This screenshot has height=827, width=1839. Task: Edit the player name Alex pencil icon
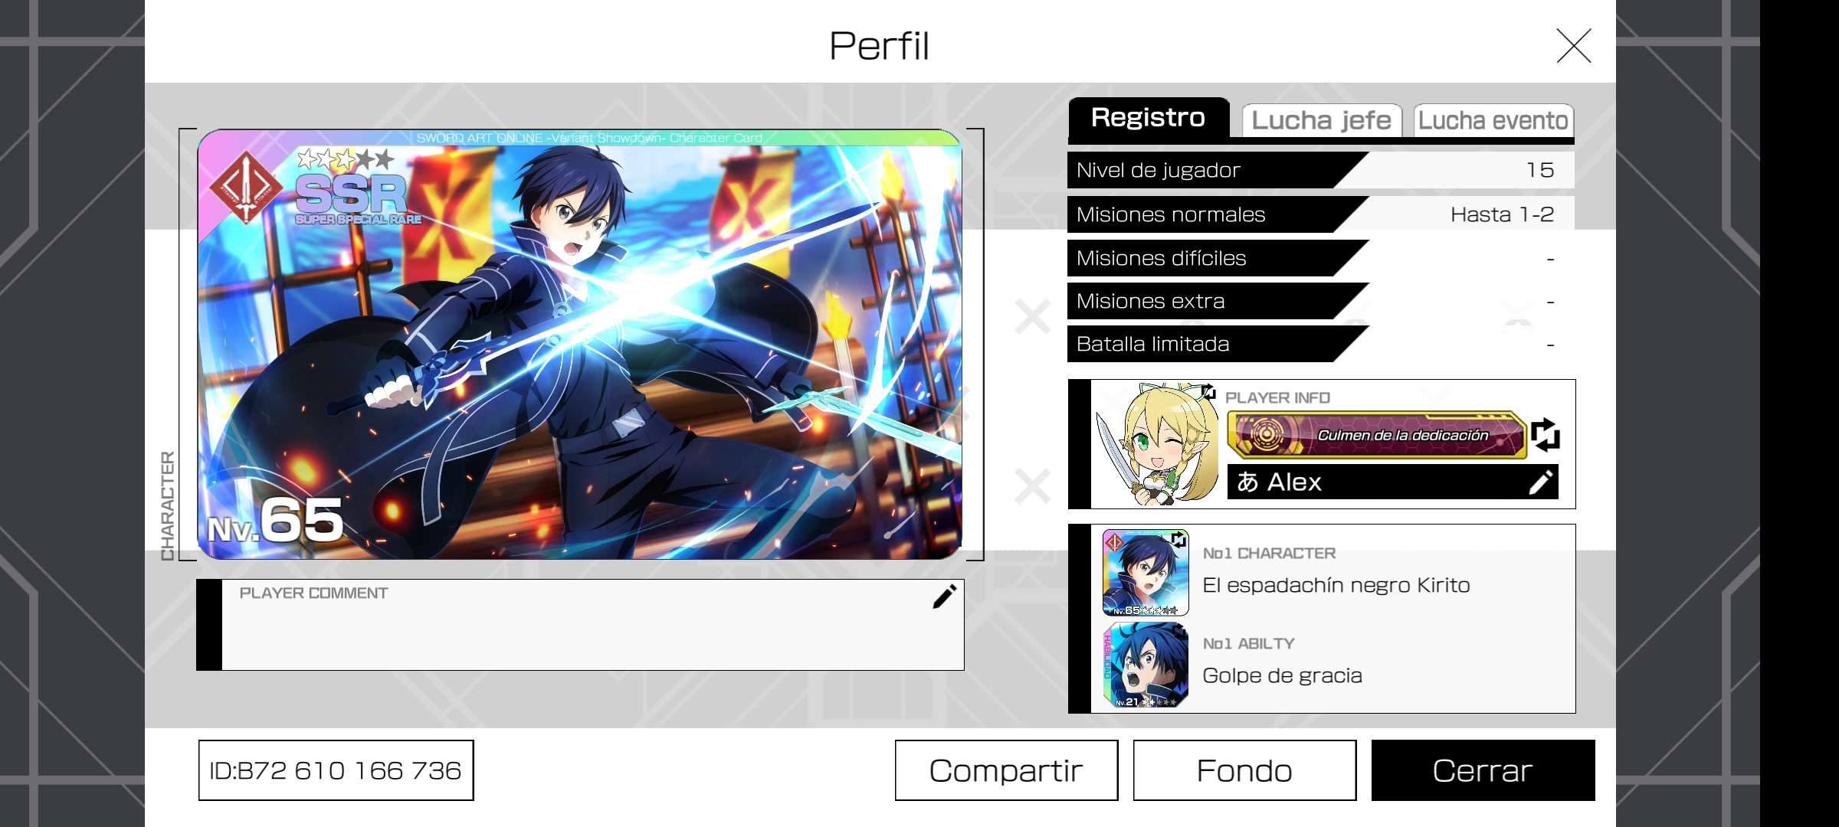[x=1540, y=482]
